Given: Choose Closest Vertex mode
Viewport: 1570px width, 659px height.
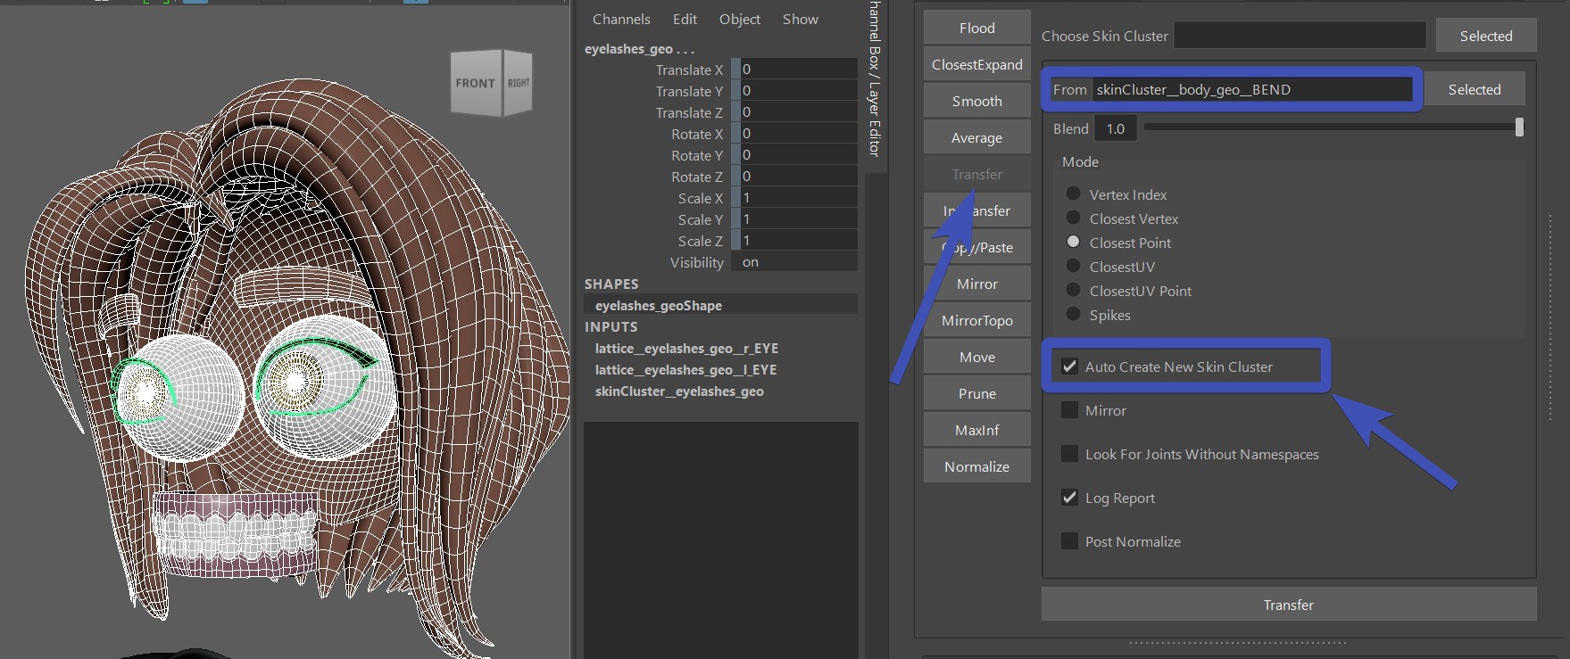Looking at the screenshot, I should (x=1074, y=218).
